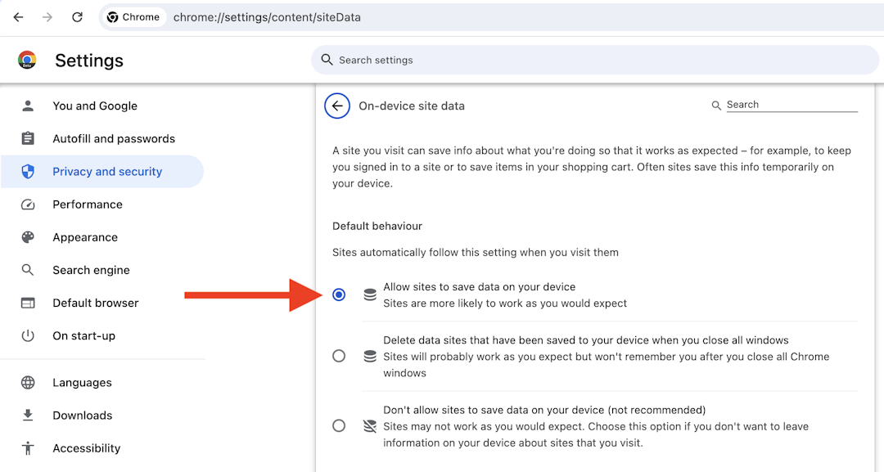
Task: Reload the page with the refresh icon
Action: [x=77, y=17]
